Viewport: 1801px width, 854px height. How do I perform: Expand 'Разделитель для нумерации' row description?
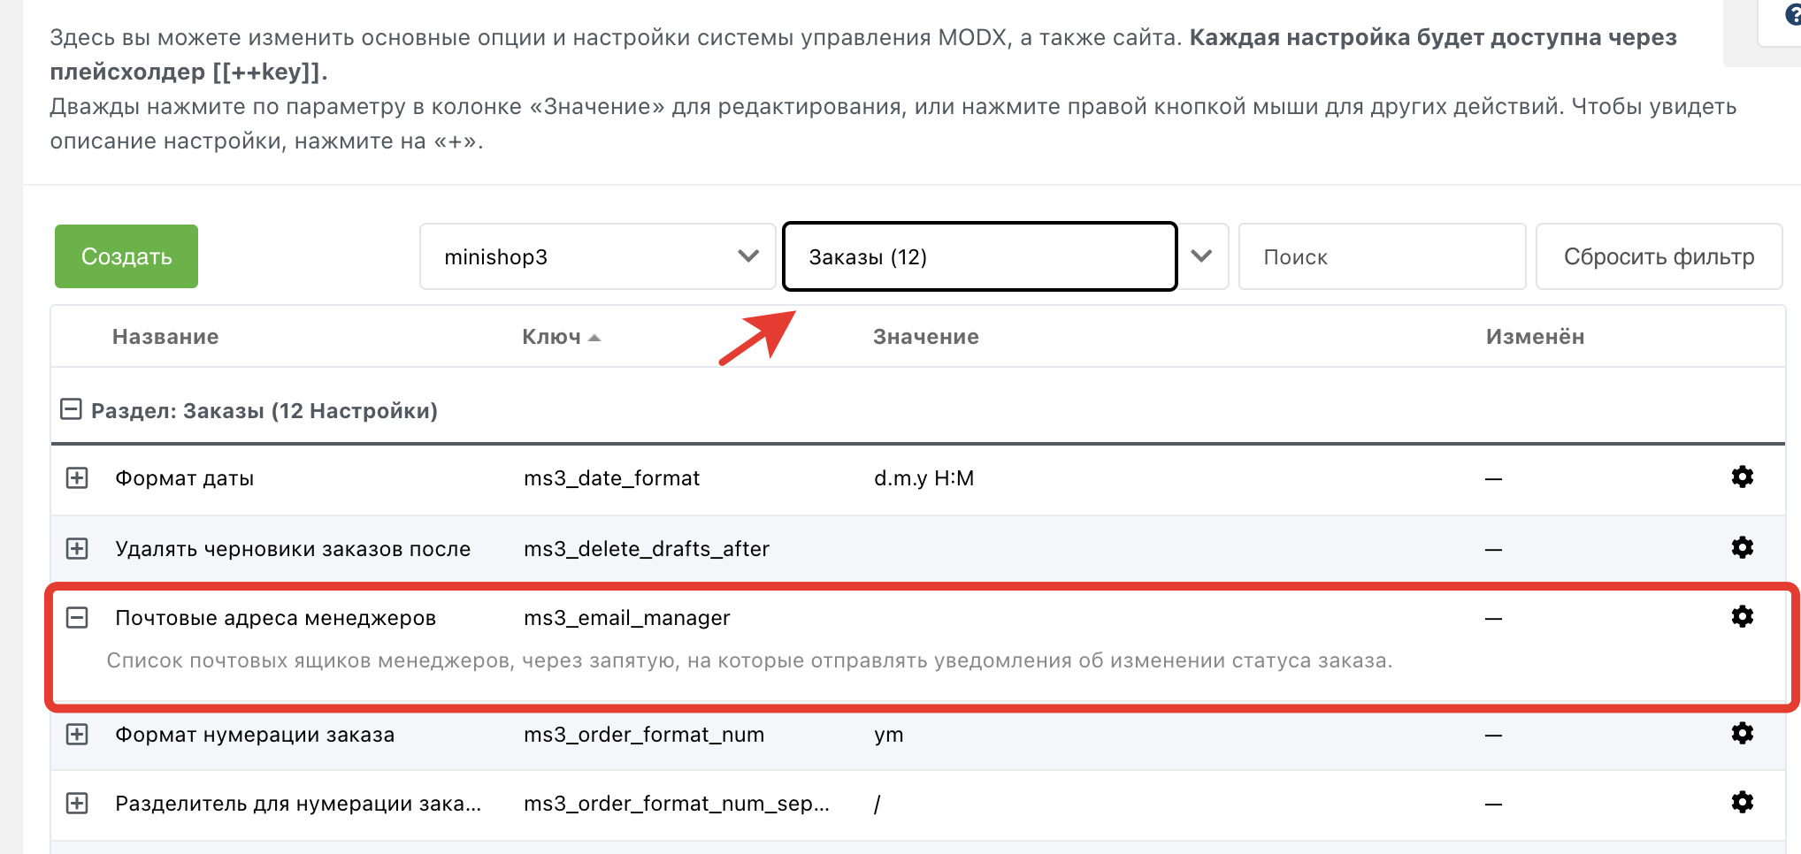[x=78, y=804]
